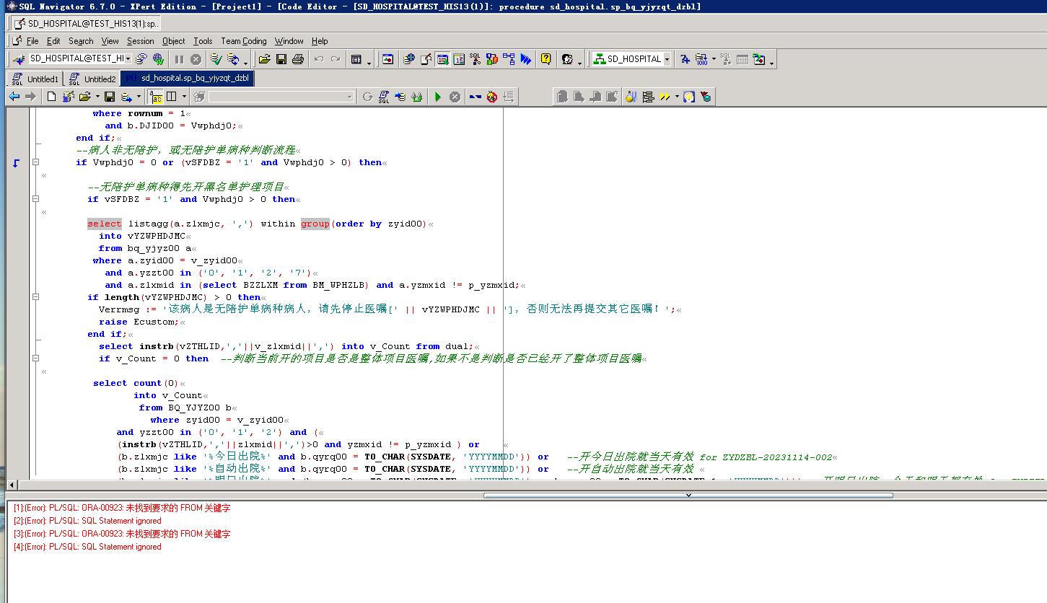The width and height of the screenshot is (1047, 603).
Task: Expand the SD_HOSPITAL schema dropdown
Action: (667, 59)
